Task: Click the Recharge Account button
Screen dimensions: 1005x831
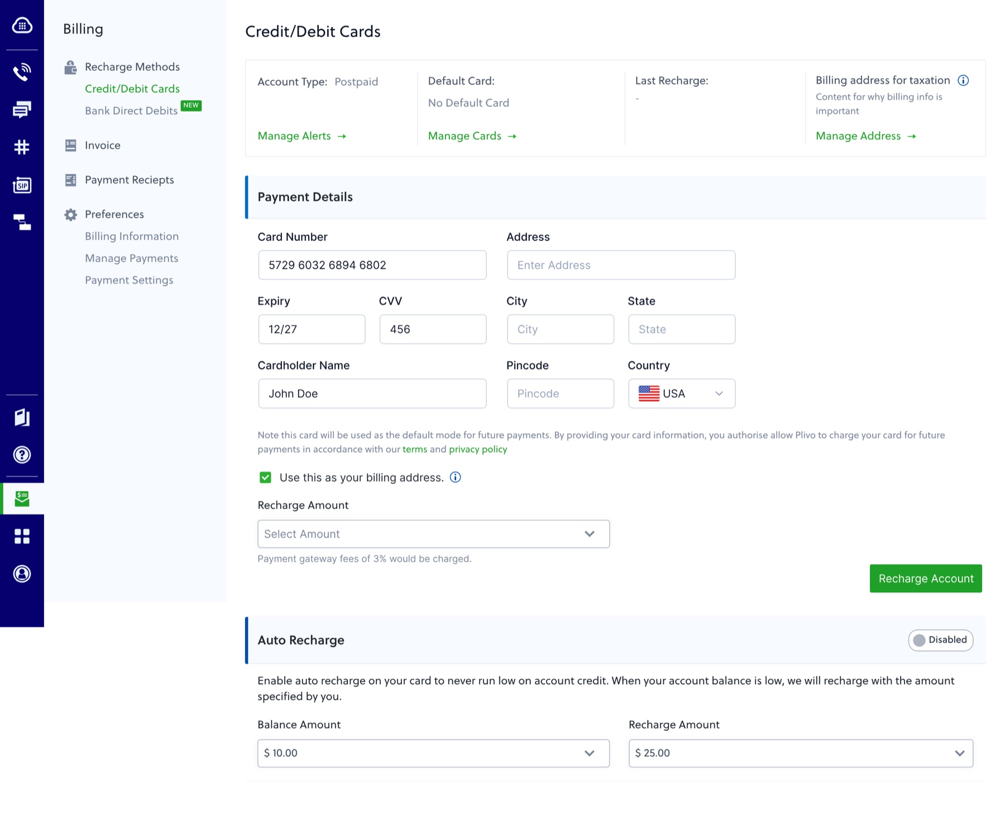Action: (926, 578)
